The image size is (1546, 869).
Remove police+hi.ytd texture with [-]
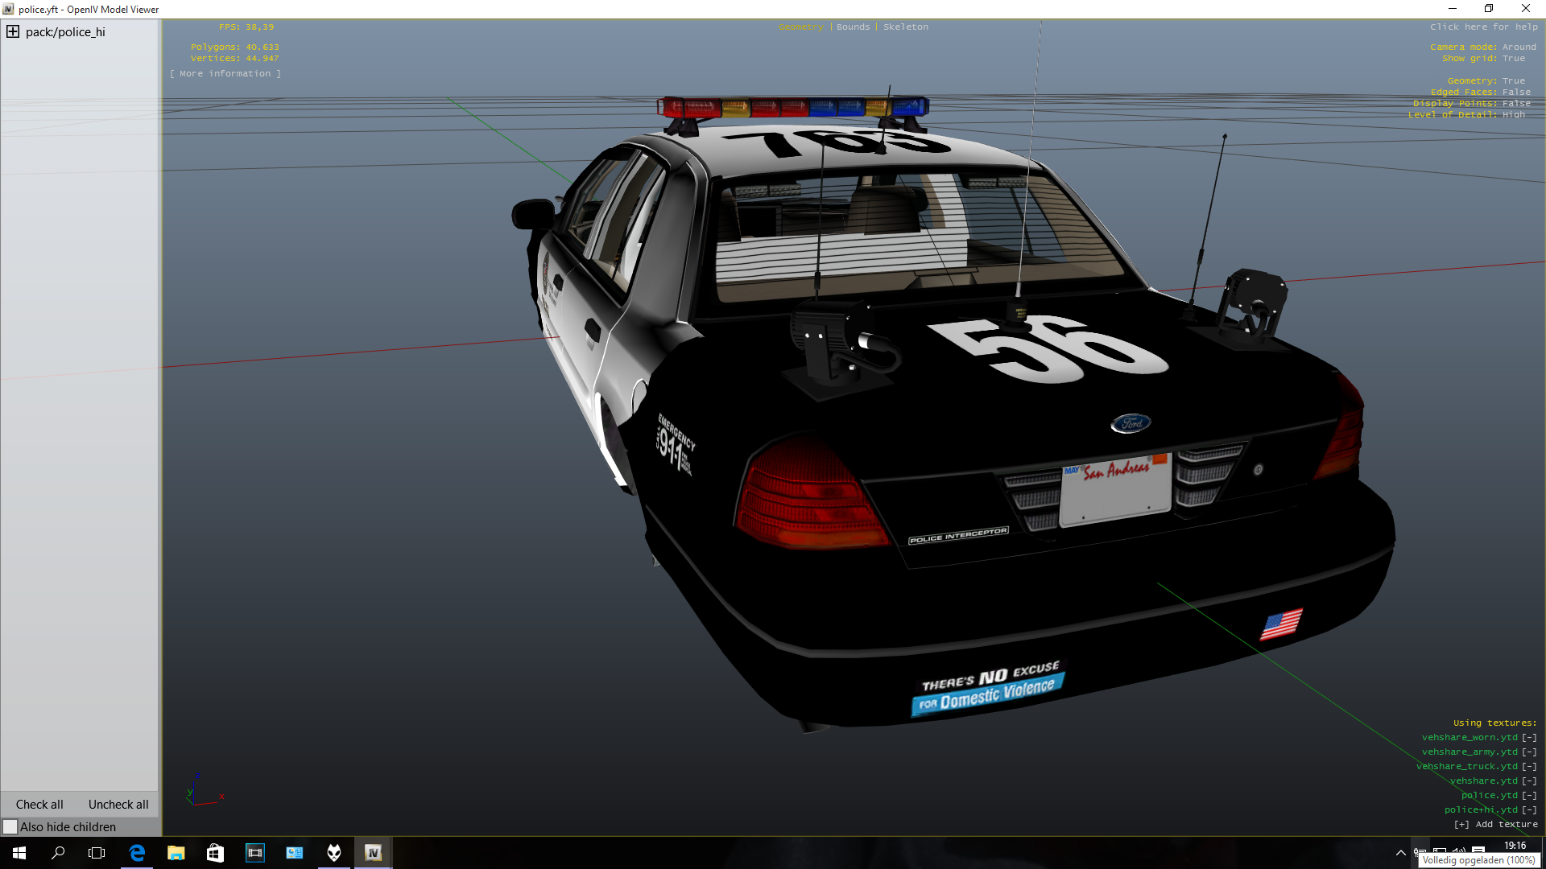1528,809
